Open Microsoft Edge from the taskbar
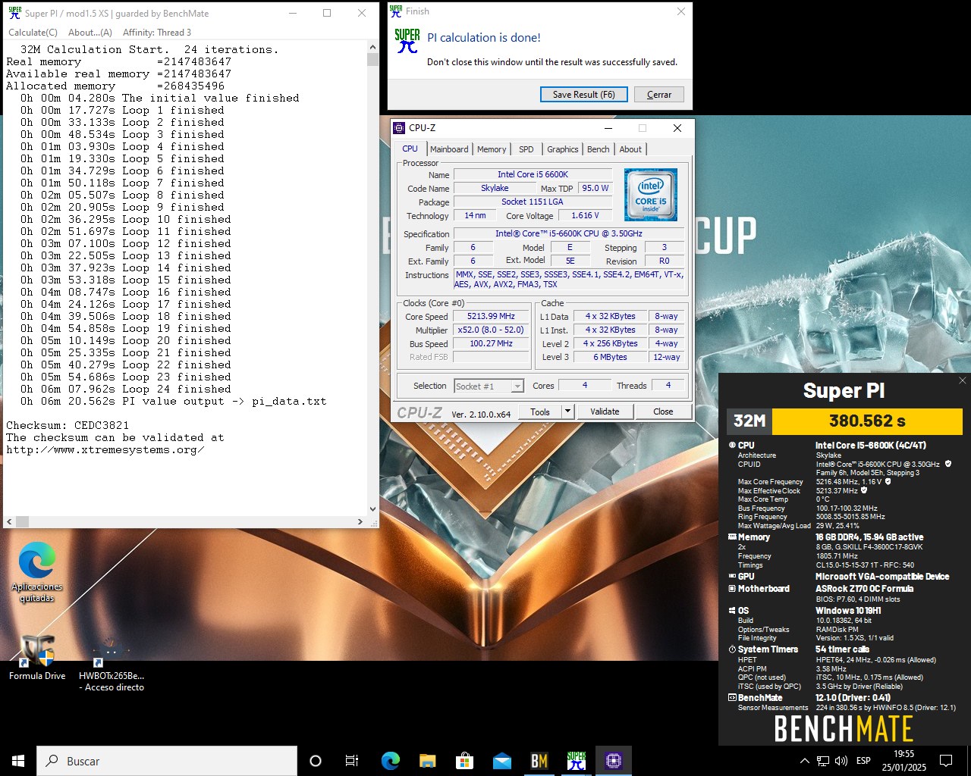This screenshot has width=971, height=776. 390,761
